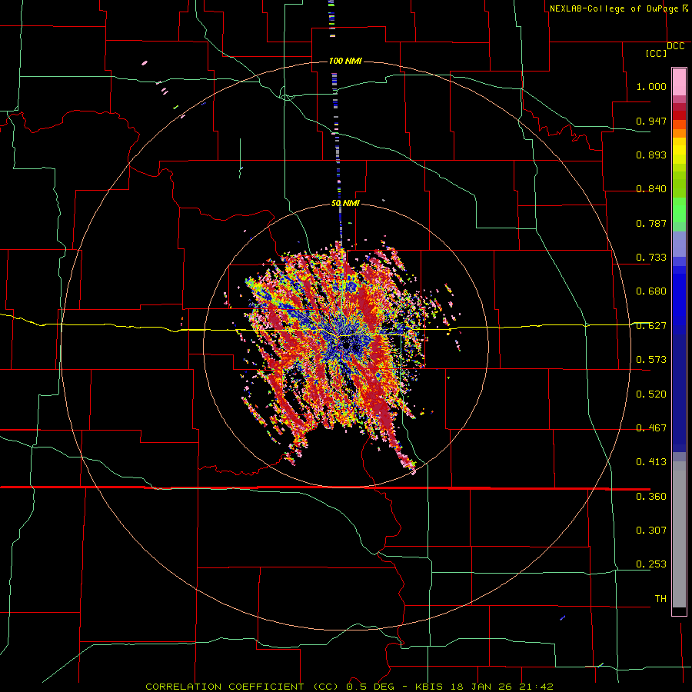This screenshot has width=692, height=692.
Task: Select the 0.787 scale value
Action: tap(651, 223)
